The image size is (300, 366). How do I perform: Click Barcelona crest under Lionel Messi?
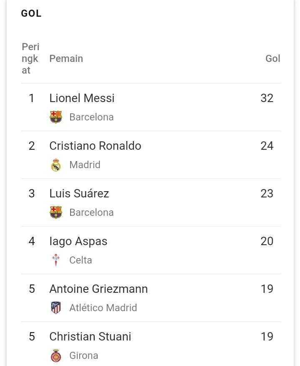(x=56, y=117)
